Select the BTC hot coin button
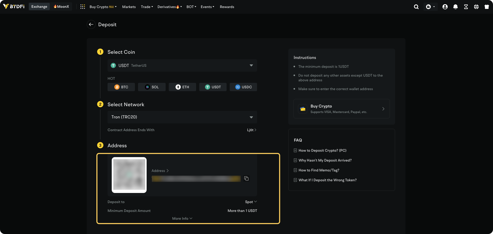 click(x=121, y=87)
